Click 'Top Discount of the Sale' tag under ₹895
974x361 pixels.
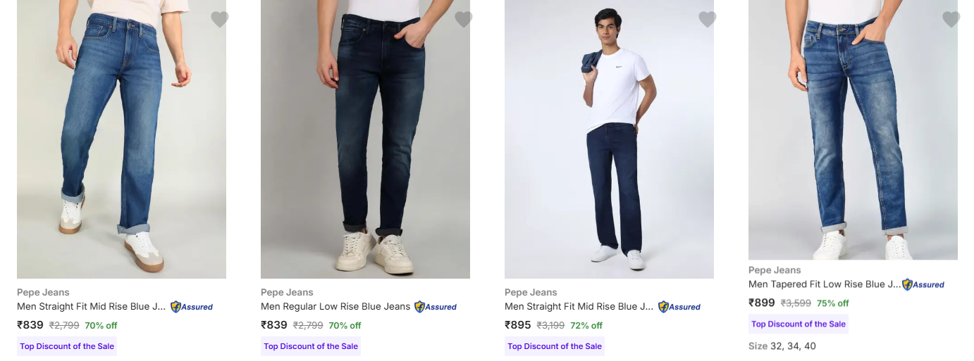[x=555, y=346]
